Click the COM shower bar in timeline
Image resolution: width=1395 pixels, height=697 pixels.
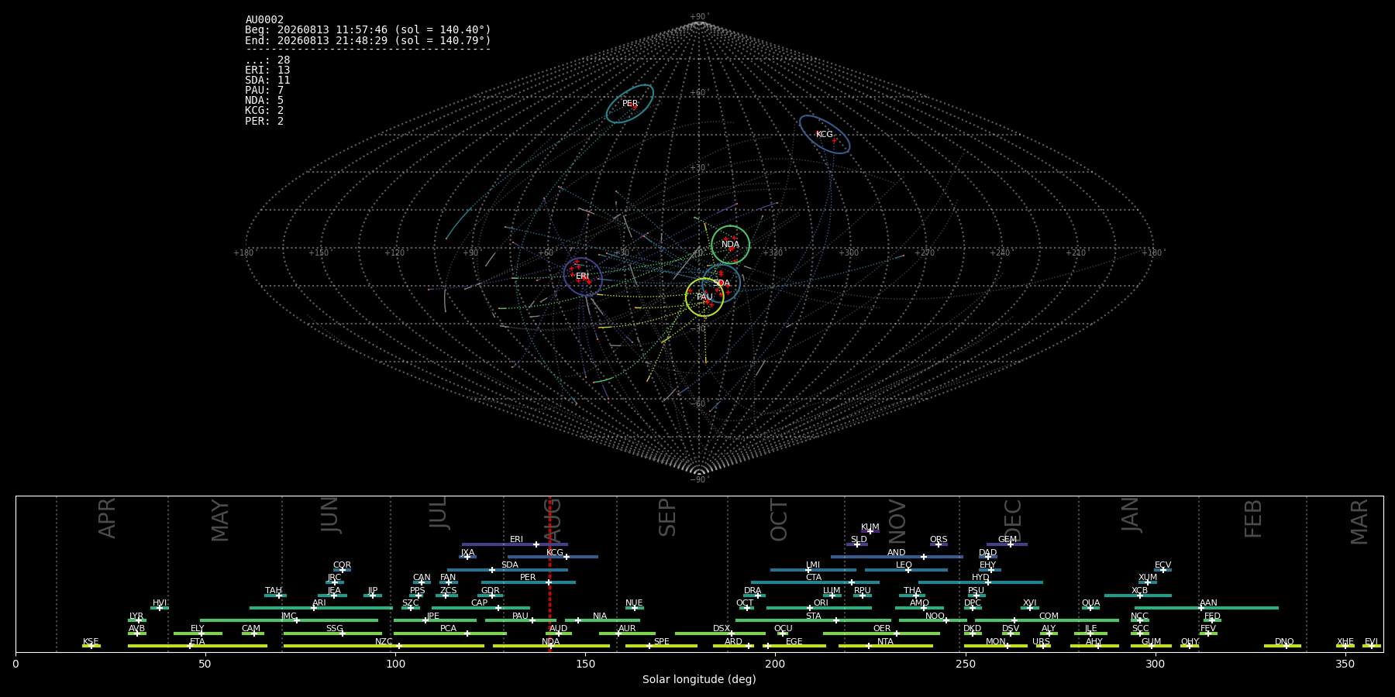pos(1046,620)
